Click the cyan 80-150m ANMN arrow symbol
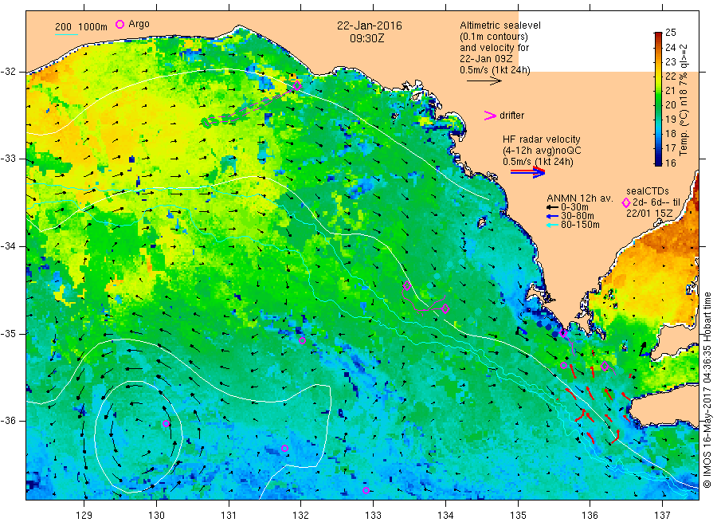 tap(552, 225)
